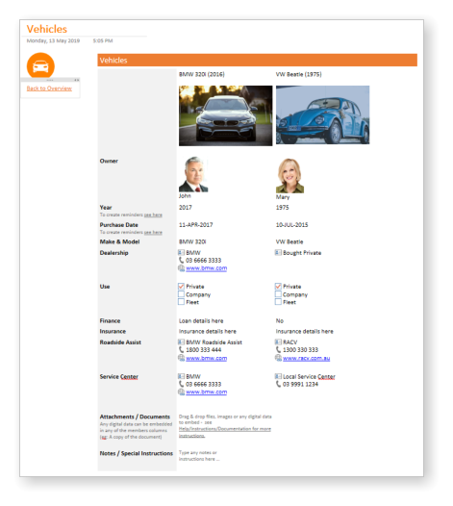Viewport: 453px width, 506px height.
Task: Uncheck Private for the VW Beatle
Action: [x=278, y=287]
